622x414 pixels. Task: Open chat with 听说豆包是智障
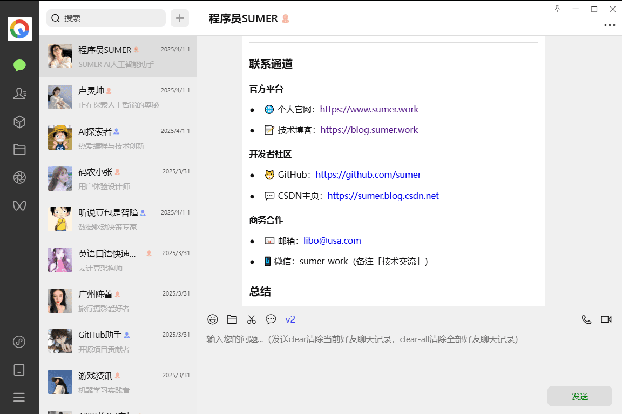click(x=118, y=219)
